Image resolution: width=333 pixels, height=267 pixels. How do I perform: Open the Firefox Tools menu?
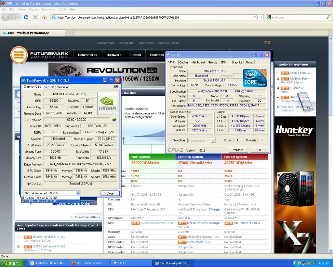coord(63,9)
